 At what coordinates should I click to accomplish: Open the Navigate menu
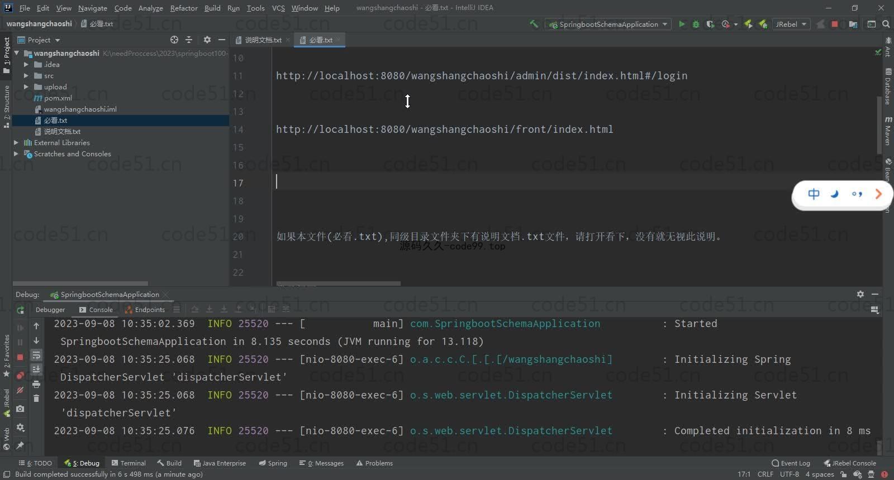pyautogui.click(x=92, y=8)
